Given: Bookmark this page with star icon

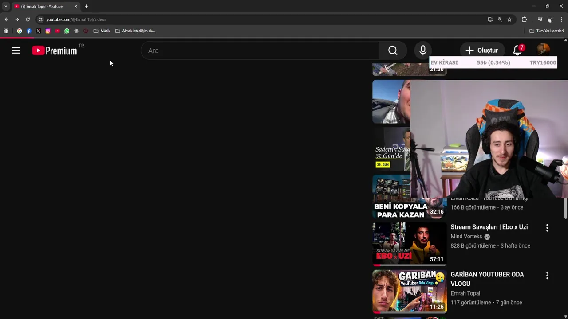Looking at the screenshot, I should [509, 19].
